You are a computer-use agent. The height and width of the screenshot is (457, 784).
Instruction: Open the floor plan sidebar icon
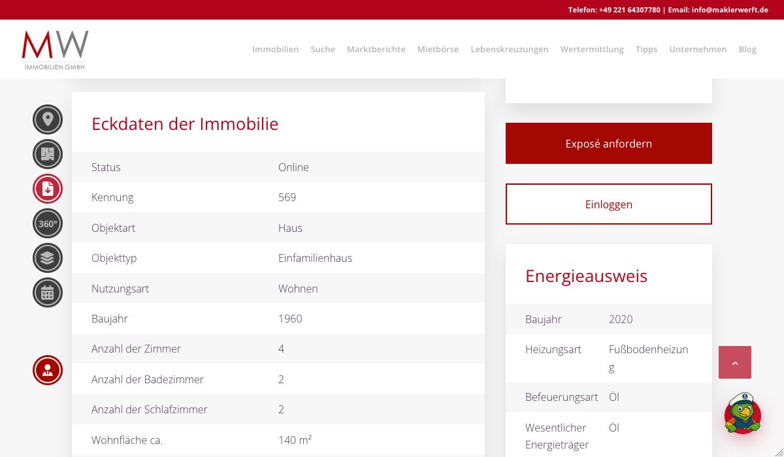(x=48, y=154)
